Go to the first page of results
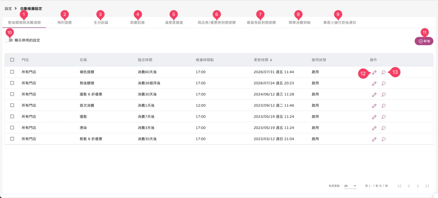Viewport: 438px width, 198px height. (x=400, y=186)
